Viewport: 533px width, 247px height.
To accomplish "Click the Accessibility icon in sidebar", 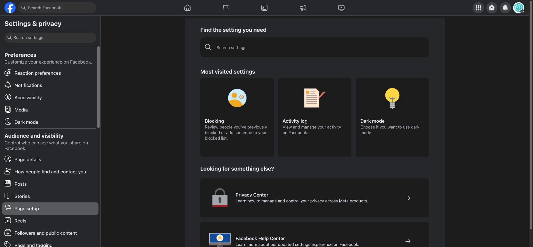I will point(8,97).
